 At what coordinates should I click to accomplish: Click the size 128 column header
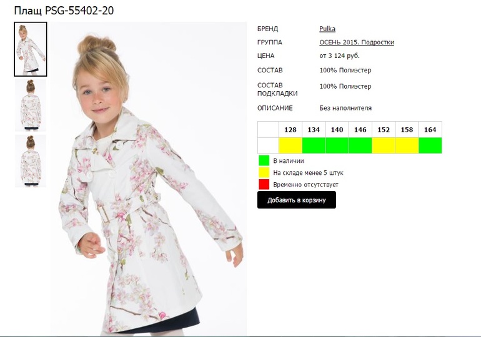[x=290, y=130]
